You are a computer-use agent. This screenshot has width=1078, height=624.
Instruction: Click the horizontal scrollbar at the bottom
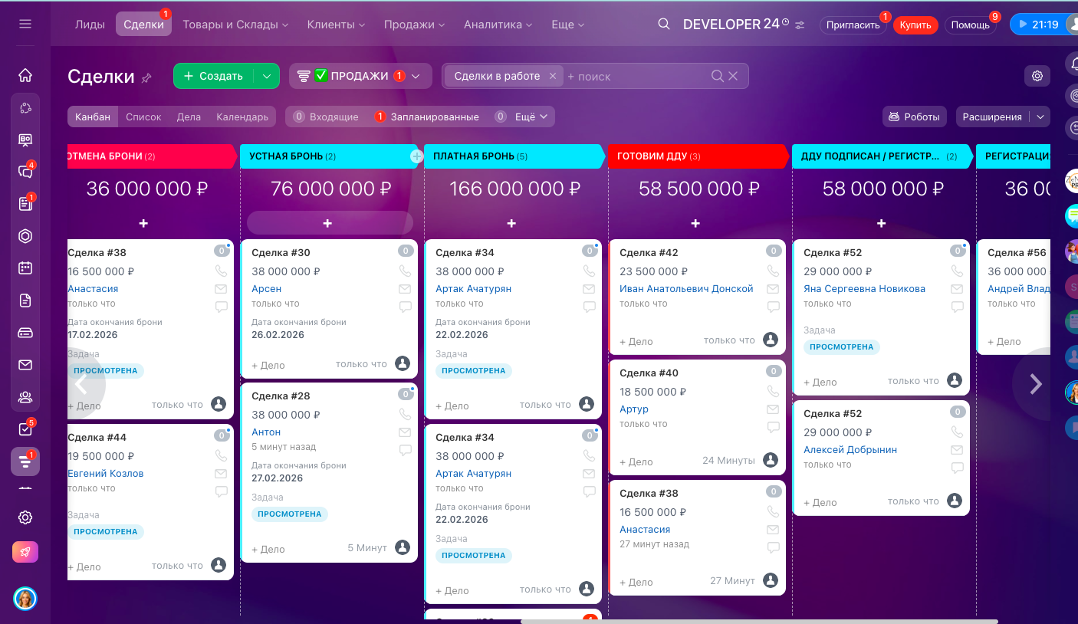coord(759,621)
